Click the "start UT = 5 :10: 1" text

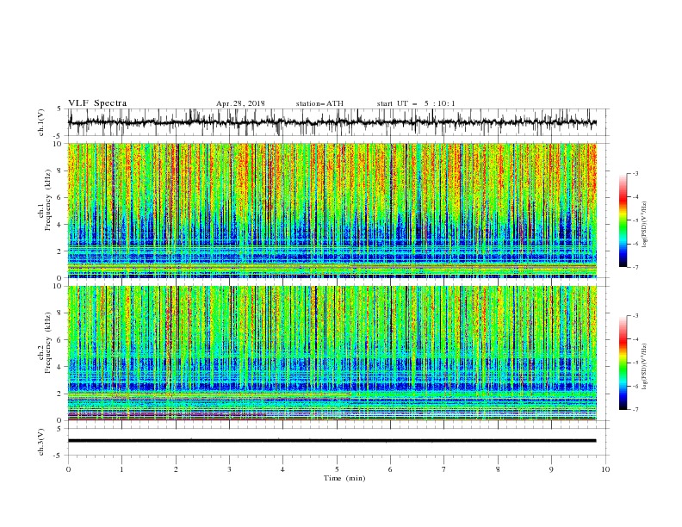(x=416, y=103)
